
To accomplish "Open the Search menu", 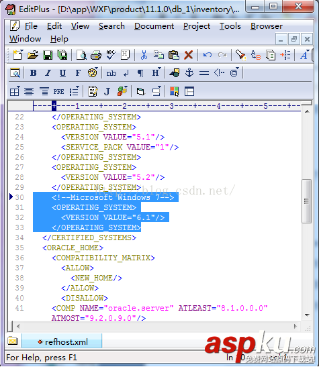I will (111, 26).
